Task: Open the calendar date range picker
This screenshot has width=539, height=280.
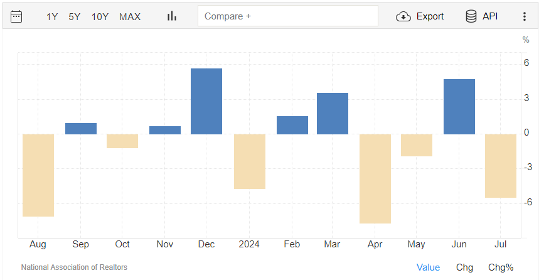Action: coord(16,16)
